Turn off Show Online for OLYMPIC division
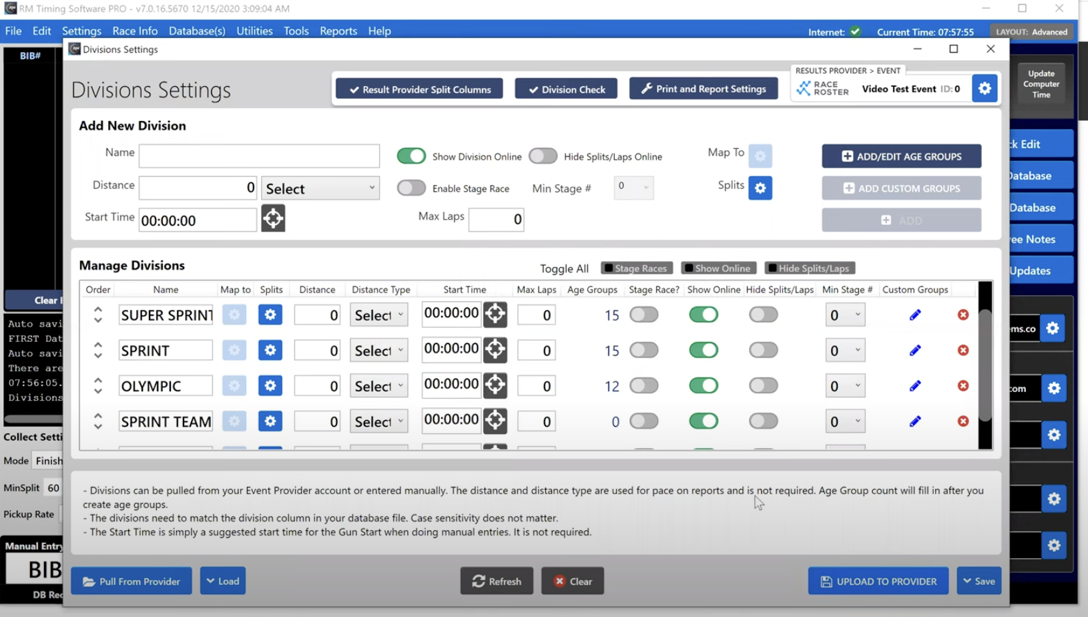Image resolution: width=1088 pixels, height=617 pixels. pyautogui.click(x=704, y=386)
